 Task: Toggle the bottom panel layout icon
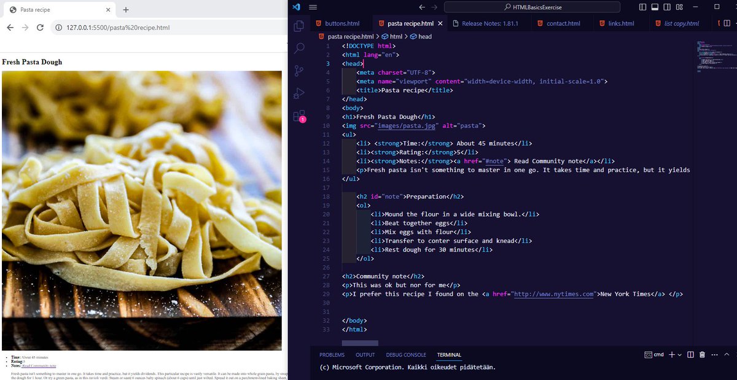coord(655,7)
